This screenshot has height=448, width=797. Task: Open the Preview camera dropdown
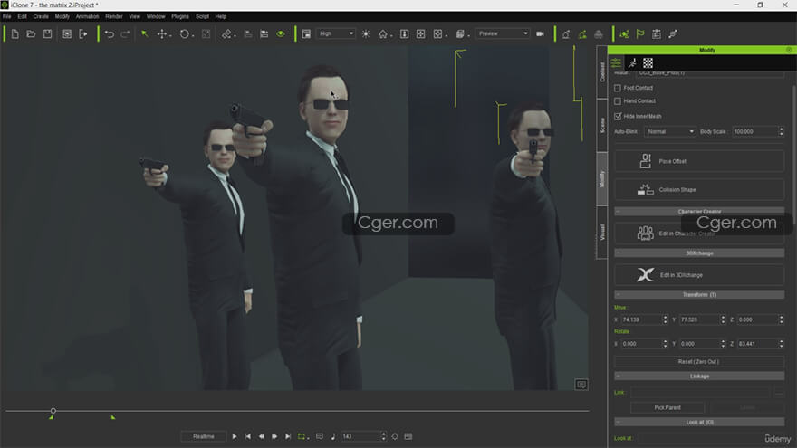click(x=502, y=34)
